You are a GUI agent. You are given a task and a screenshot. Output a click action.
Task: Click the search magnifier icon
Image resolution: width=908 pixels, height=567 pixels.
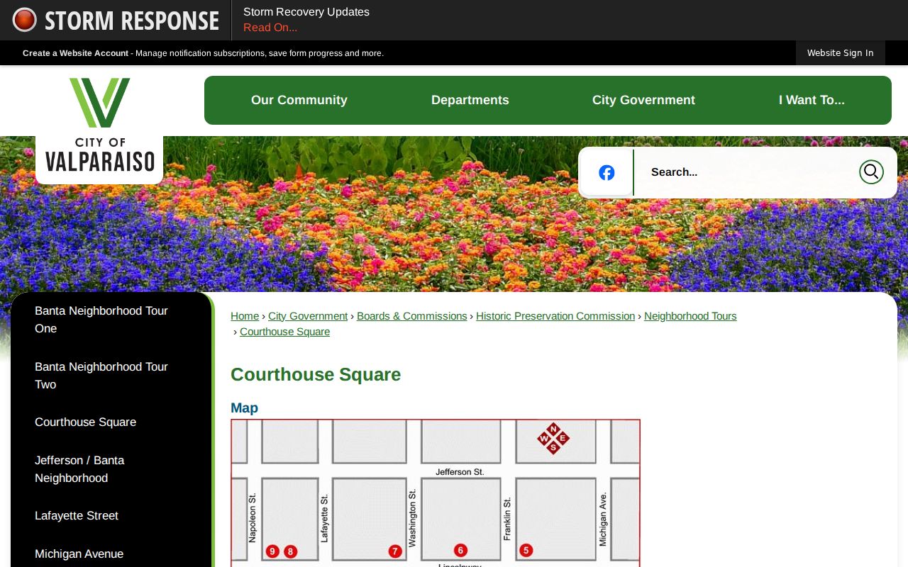(x=871, y=172)
